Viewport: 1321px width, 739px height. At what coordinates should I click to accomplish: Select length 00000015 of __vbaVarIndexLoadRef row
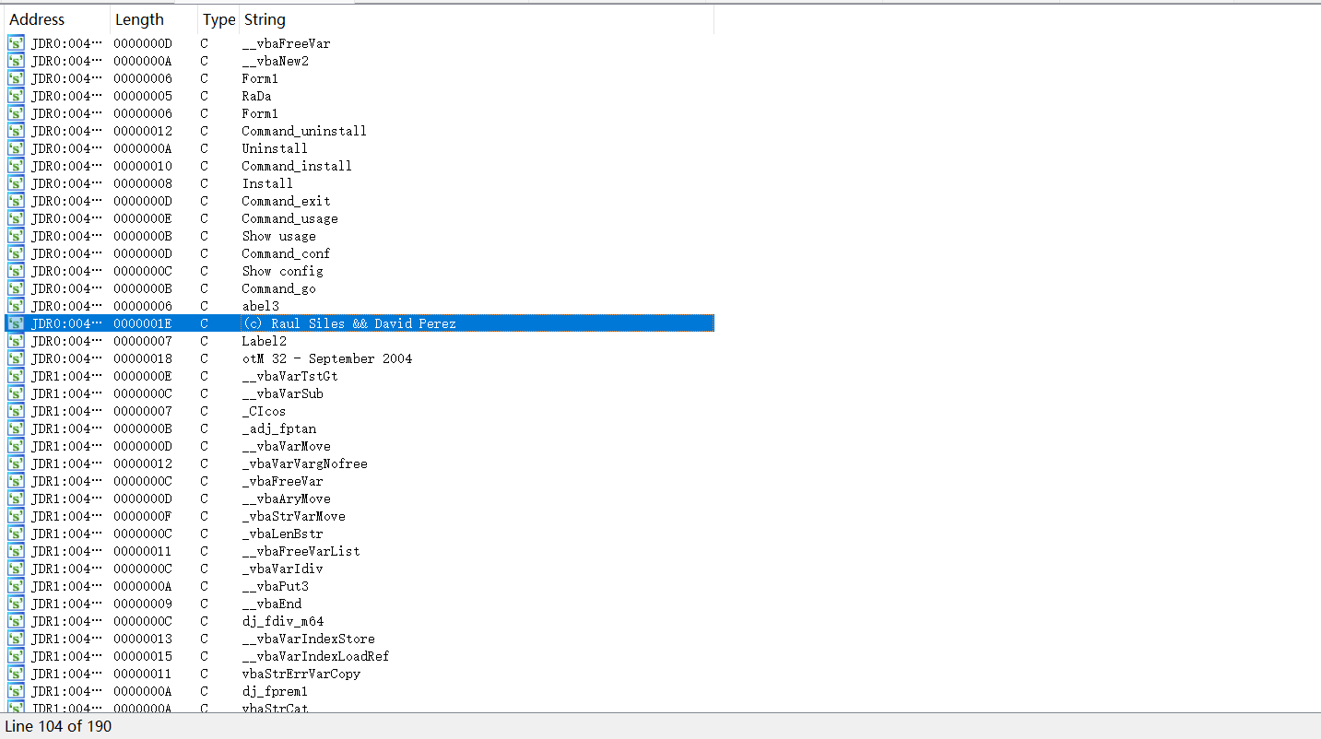(143, 656)
